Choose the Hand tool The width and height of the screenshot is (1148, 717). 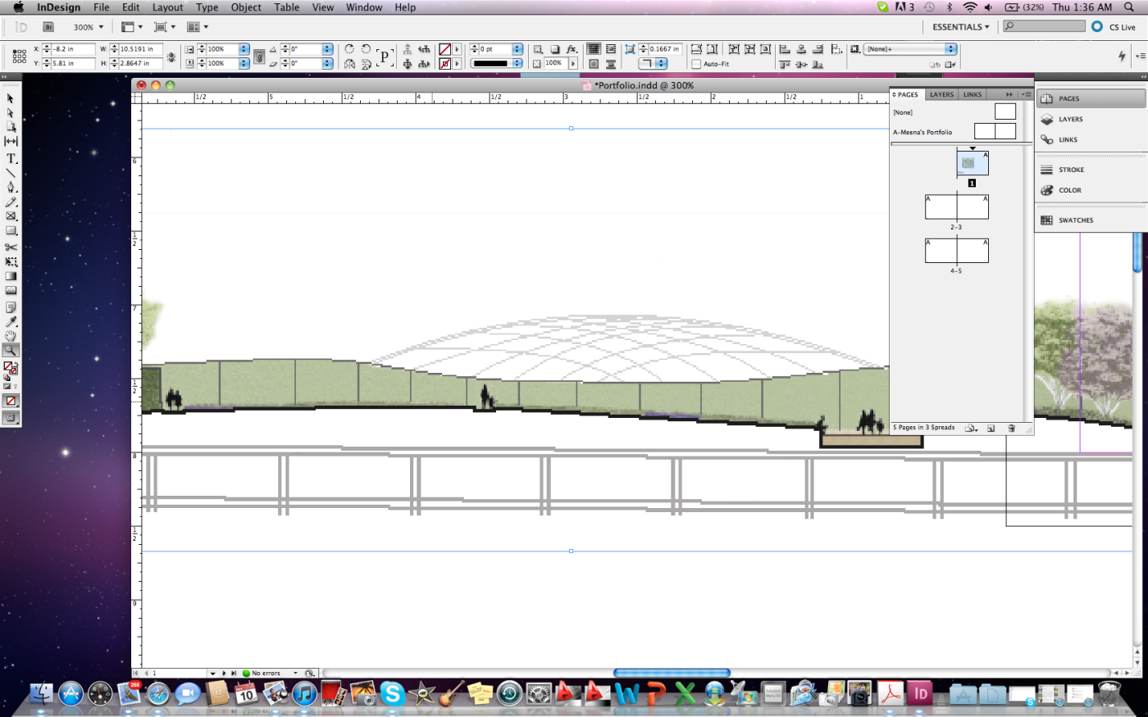(x=11, y=336)
